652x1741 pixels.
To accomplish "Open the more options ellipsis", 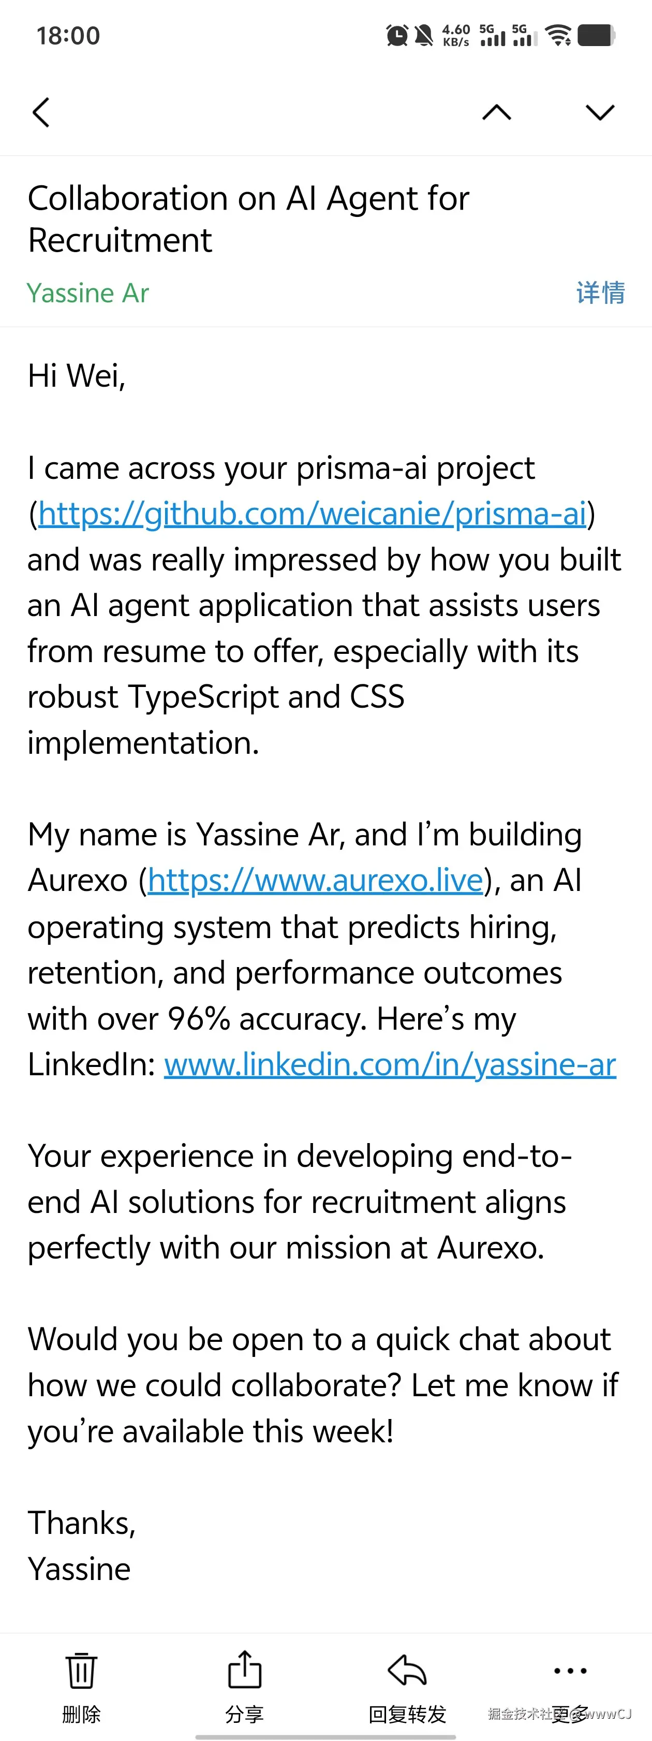I will 570,1670.
